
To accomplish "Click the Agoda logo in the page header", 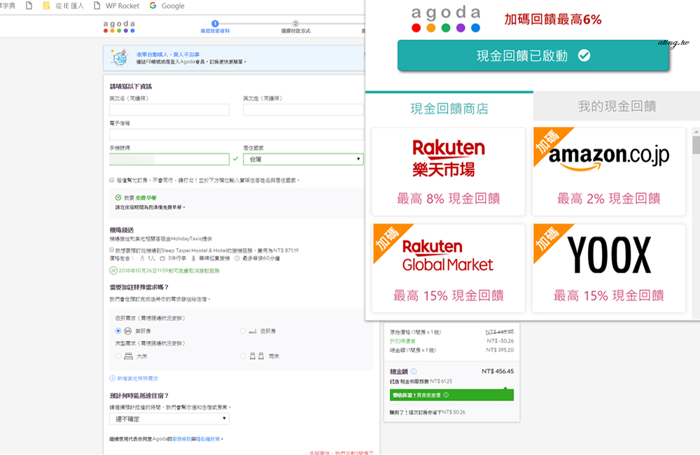I will click(x=118, y=27).
